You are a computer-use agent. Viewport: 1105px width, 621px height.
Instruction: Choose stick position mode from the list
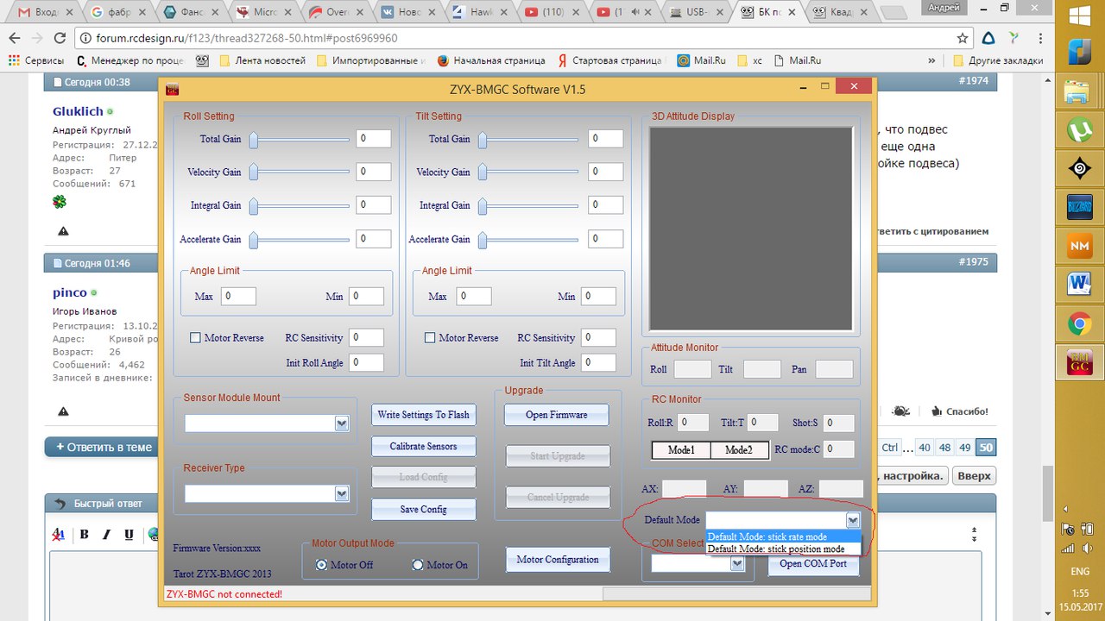[x=775, y=549]
